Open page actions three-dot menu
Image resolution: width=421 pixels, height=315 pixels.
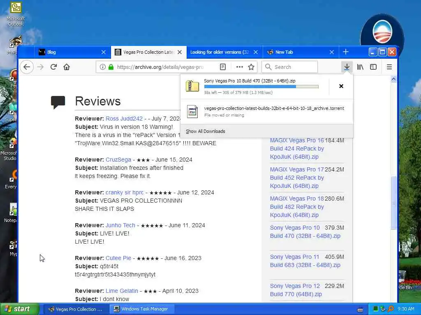click(240, 67)
